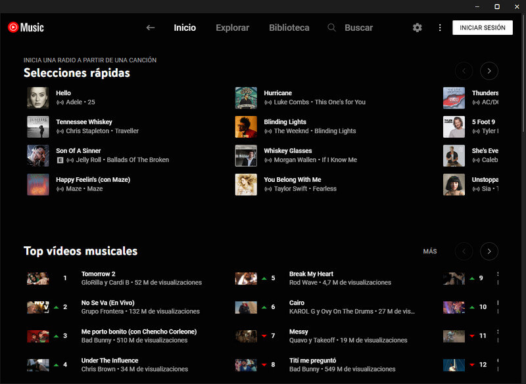Click the red down arrow on rank 7
The width and height of the screenshot is (526, 384).
(x=264, y=336)
